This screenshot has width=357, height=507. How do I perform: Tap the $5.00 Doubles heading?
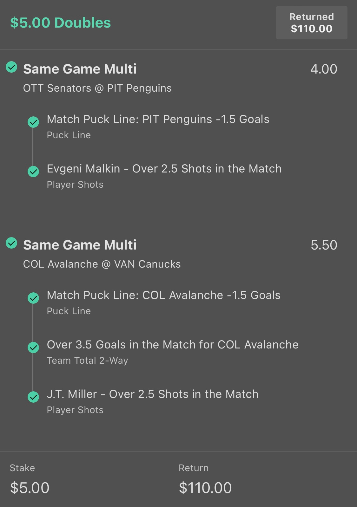60,23
